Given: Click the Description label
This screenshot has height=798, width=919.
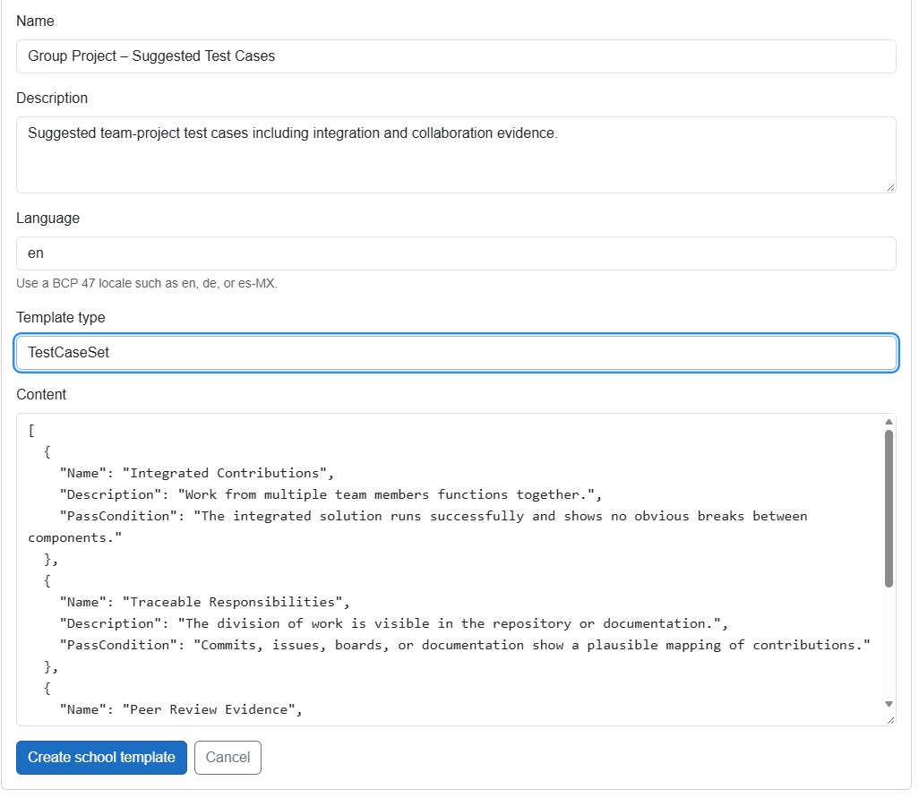Looking at the screenshot, I should tap(52, 98).
